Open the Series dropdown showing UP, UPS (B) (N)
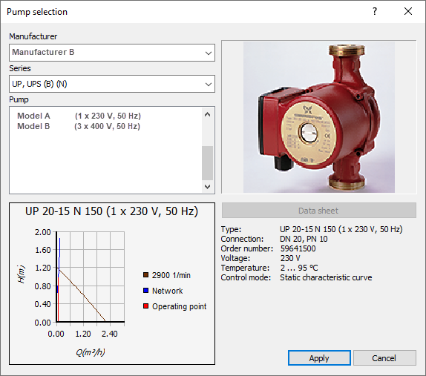Viewport: 426px width, 376px height. coord(111,84)
